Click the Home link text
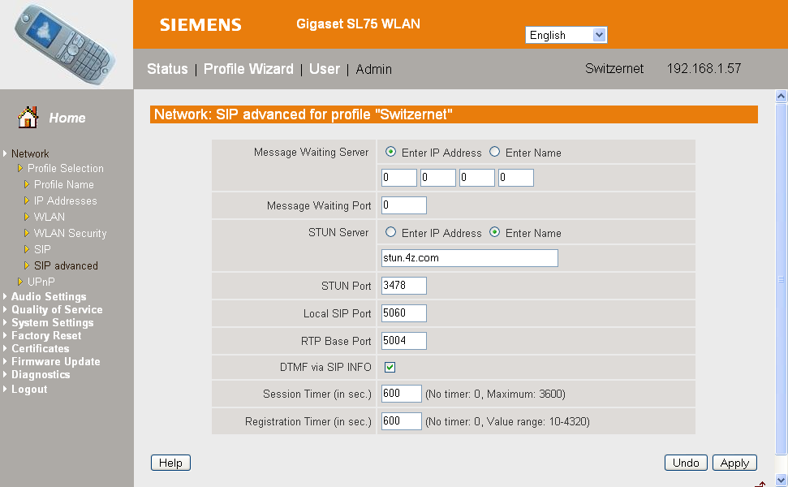The image size is (788, 487). (67, 118)
